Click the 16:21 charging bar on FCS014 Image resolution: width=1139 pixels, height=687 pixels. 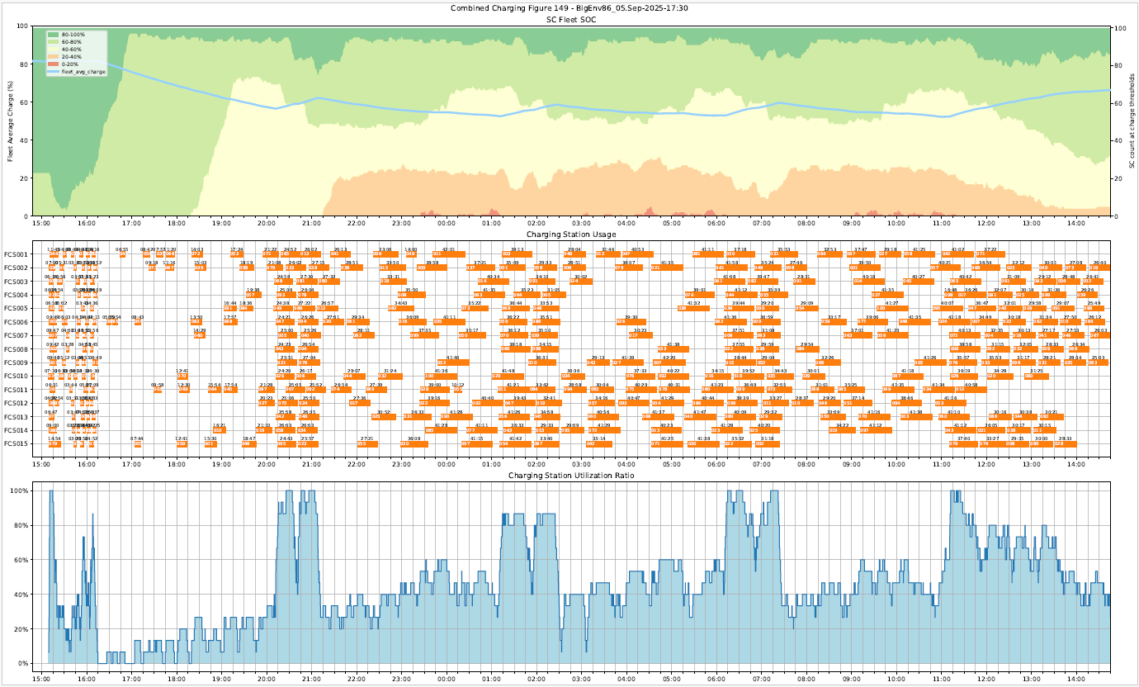click(x=220, y=430)
